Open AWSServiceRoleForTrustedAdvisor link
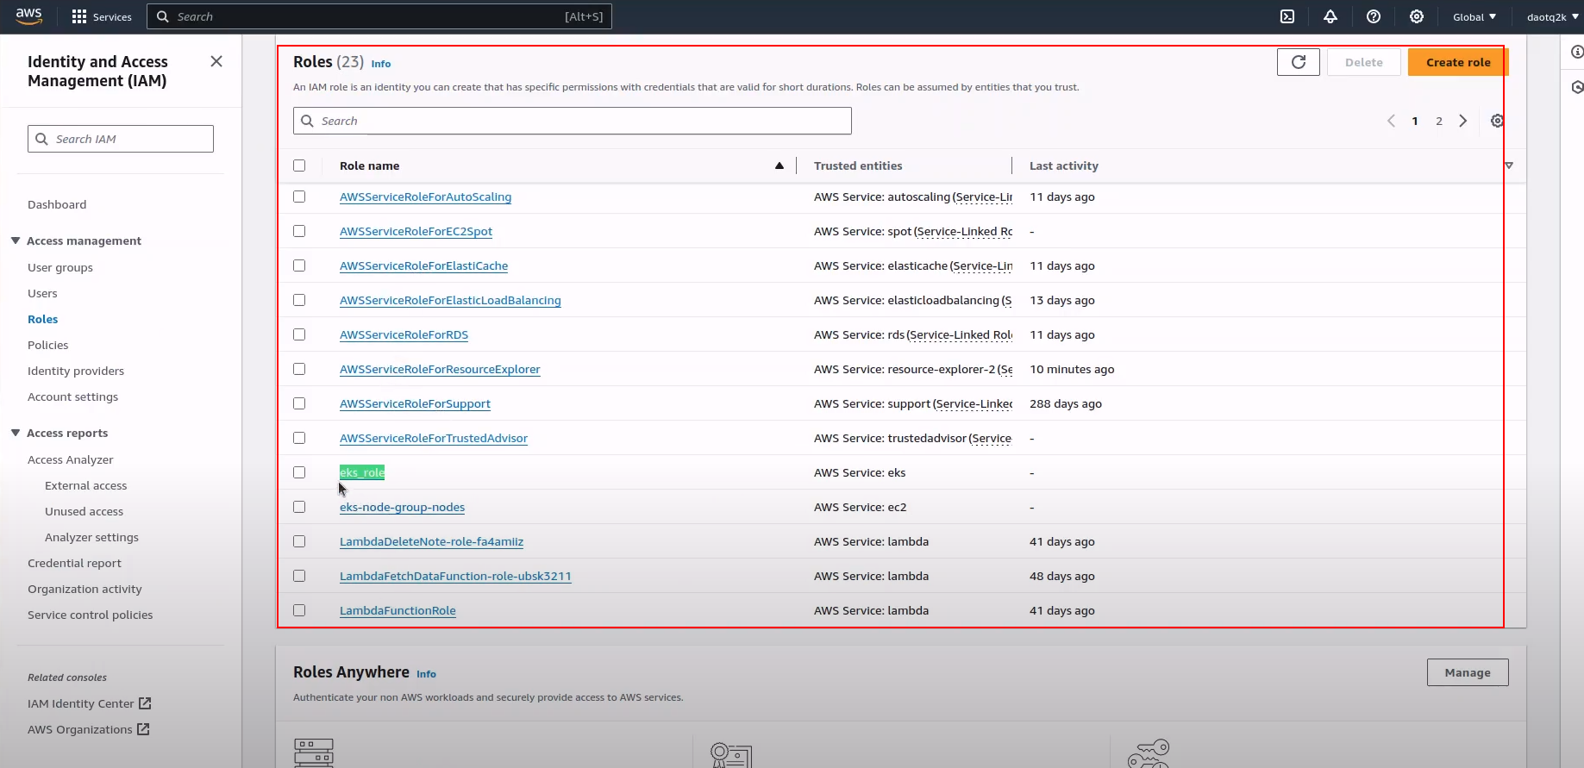1584x768 pixels. (x=434, y=438)
